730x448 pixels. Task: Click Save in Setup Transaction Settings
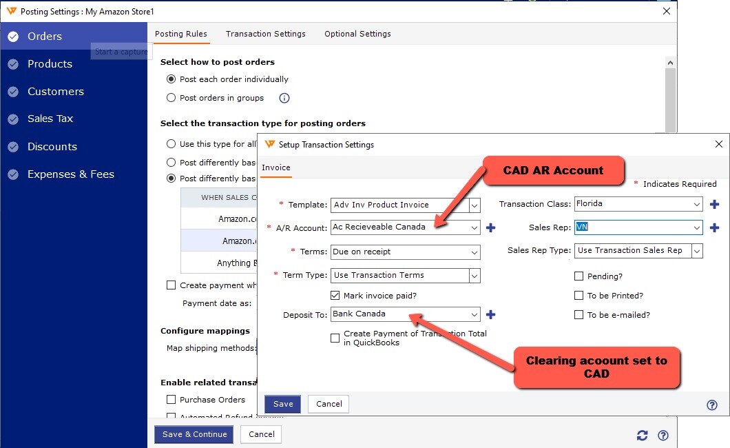pos(282,404)
